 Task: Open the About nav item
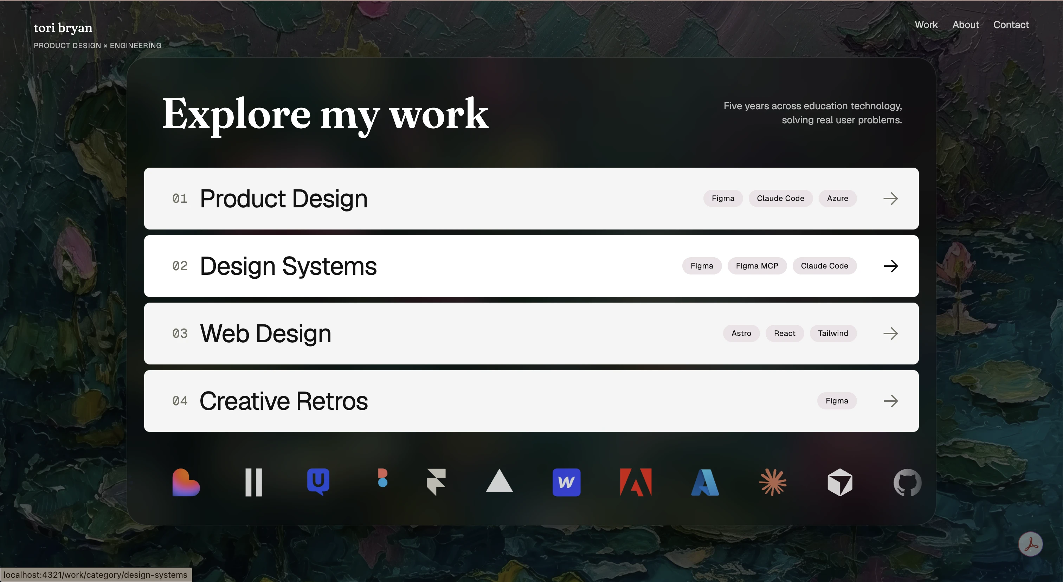[x=966, y=25]
